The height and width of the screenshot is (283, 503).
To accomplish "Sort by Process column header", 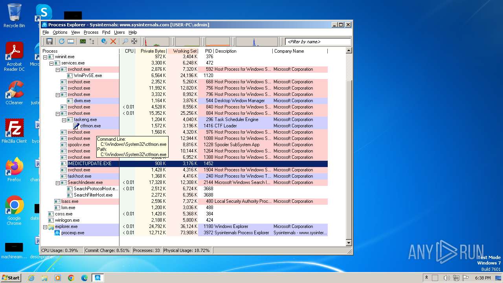I will 80,51.
